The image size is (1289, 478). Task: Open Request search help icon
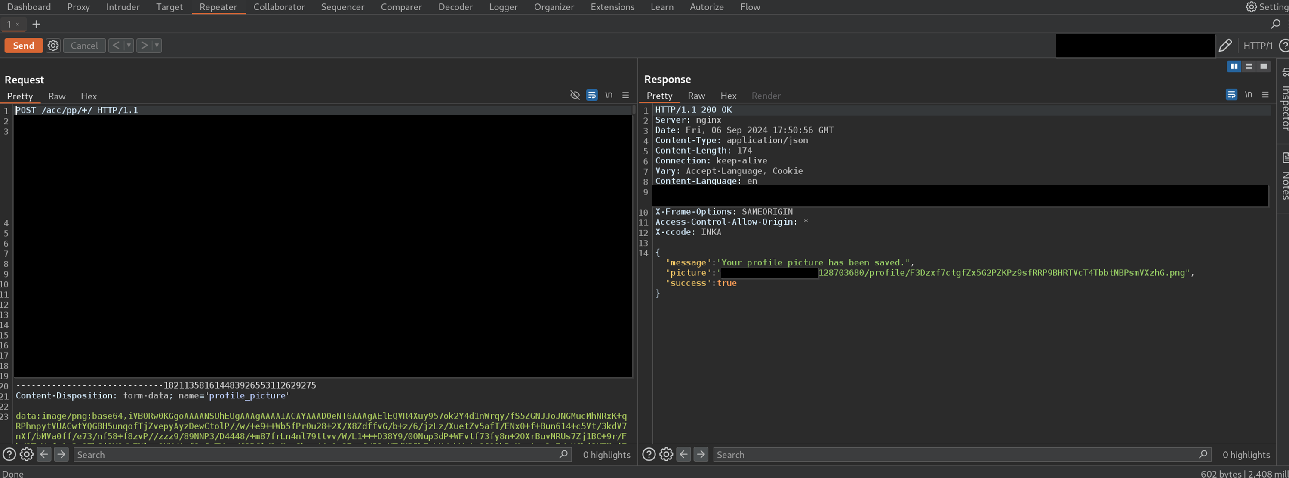(9, 454)
